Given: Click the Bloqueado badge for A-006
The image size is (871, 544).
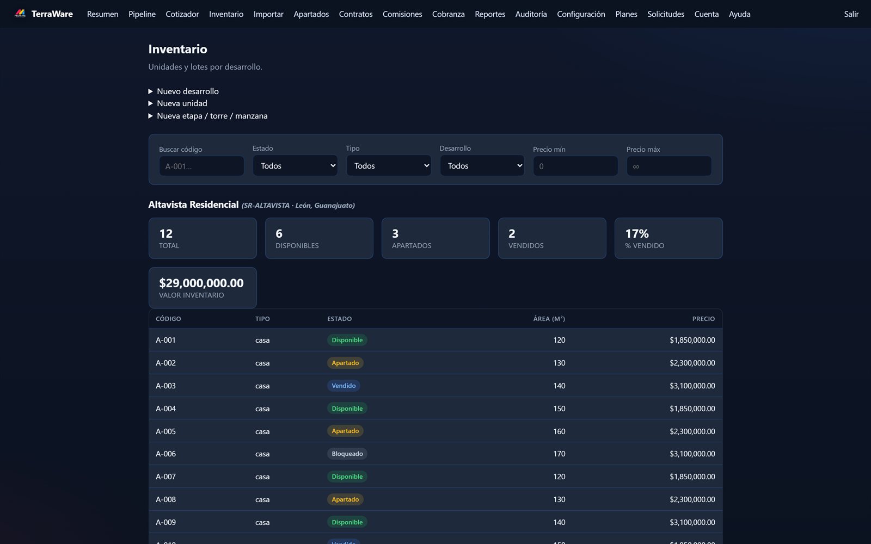Looking at the screenshot, I should point(347,454).
